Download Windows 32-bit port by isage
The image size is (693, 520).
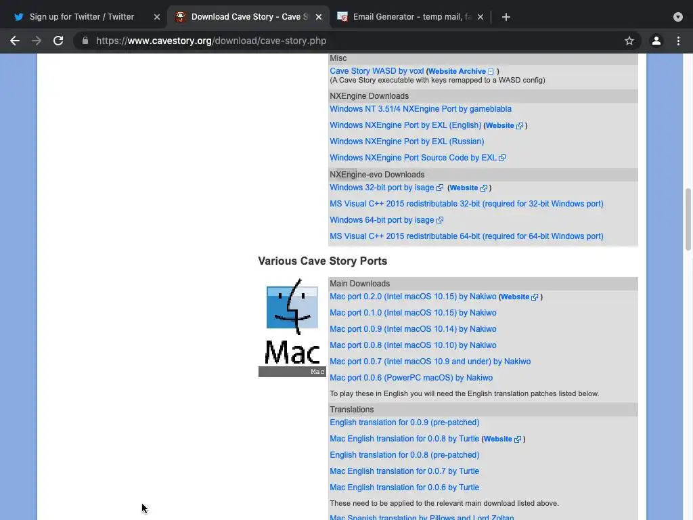[x=386, y=188]
